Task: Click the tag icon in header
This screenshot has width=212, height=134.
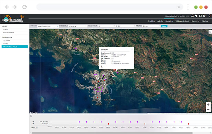Action: pos(196,16)
